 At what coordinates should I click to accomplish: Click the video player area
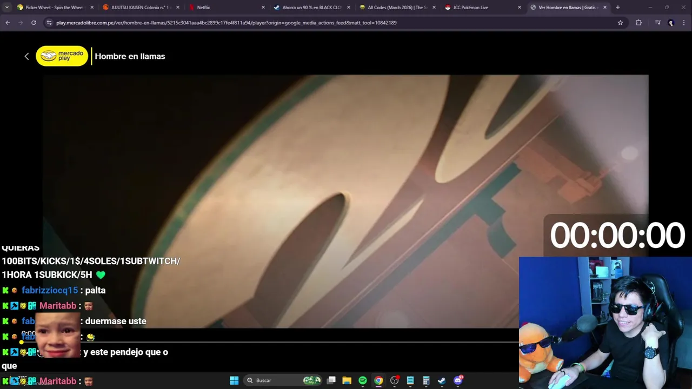345,201
